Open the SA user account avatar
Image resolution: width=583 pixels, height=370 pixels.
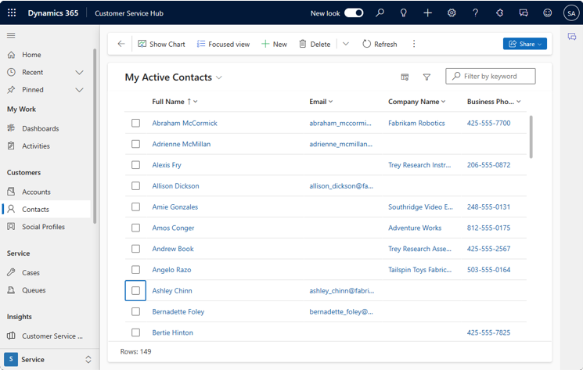[x=571, y=13]
